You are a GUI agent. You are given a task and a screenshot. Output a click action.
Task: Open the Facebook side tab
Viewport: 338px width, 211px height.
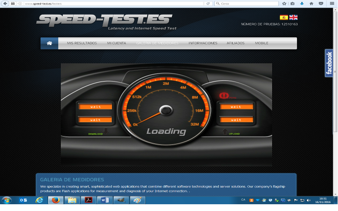point(329,63)
